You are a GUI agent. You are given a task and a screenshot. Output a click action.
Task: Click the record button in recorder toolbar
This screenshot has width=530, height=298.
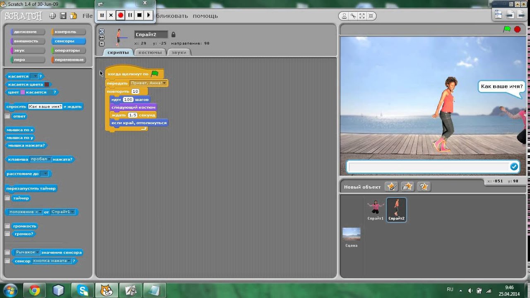pos(120,15)
